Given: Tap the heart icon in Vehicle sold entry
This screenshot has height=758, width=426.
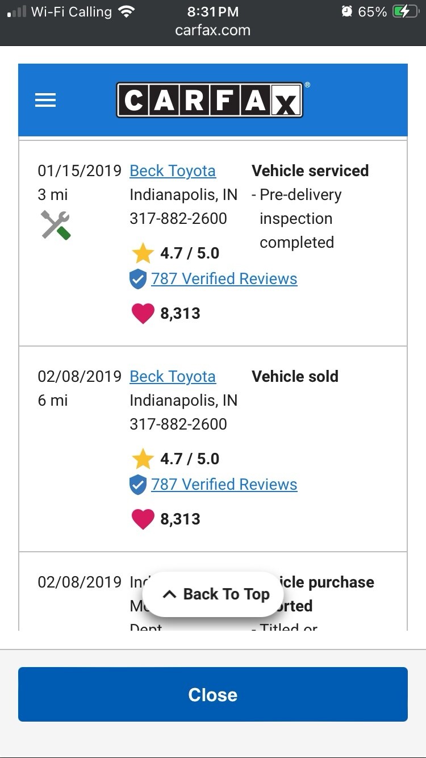Looking at the screenshot, I should [x=143, y=519].
